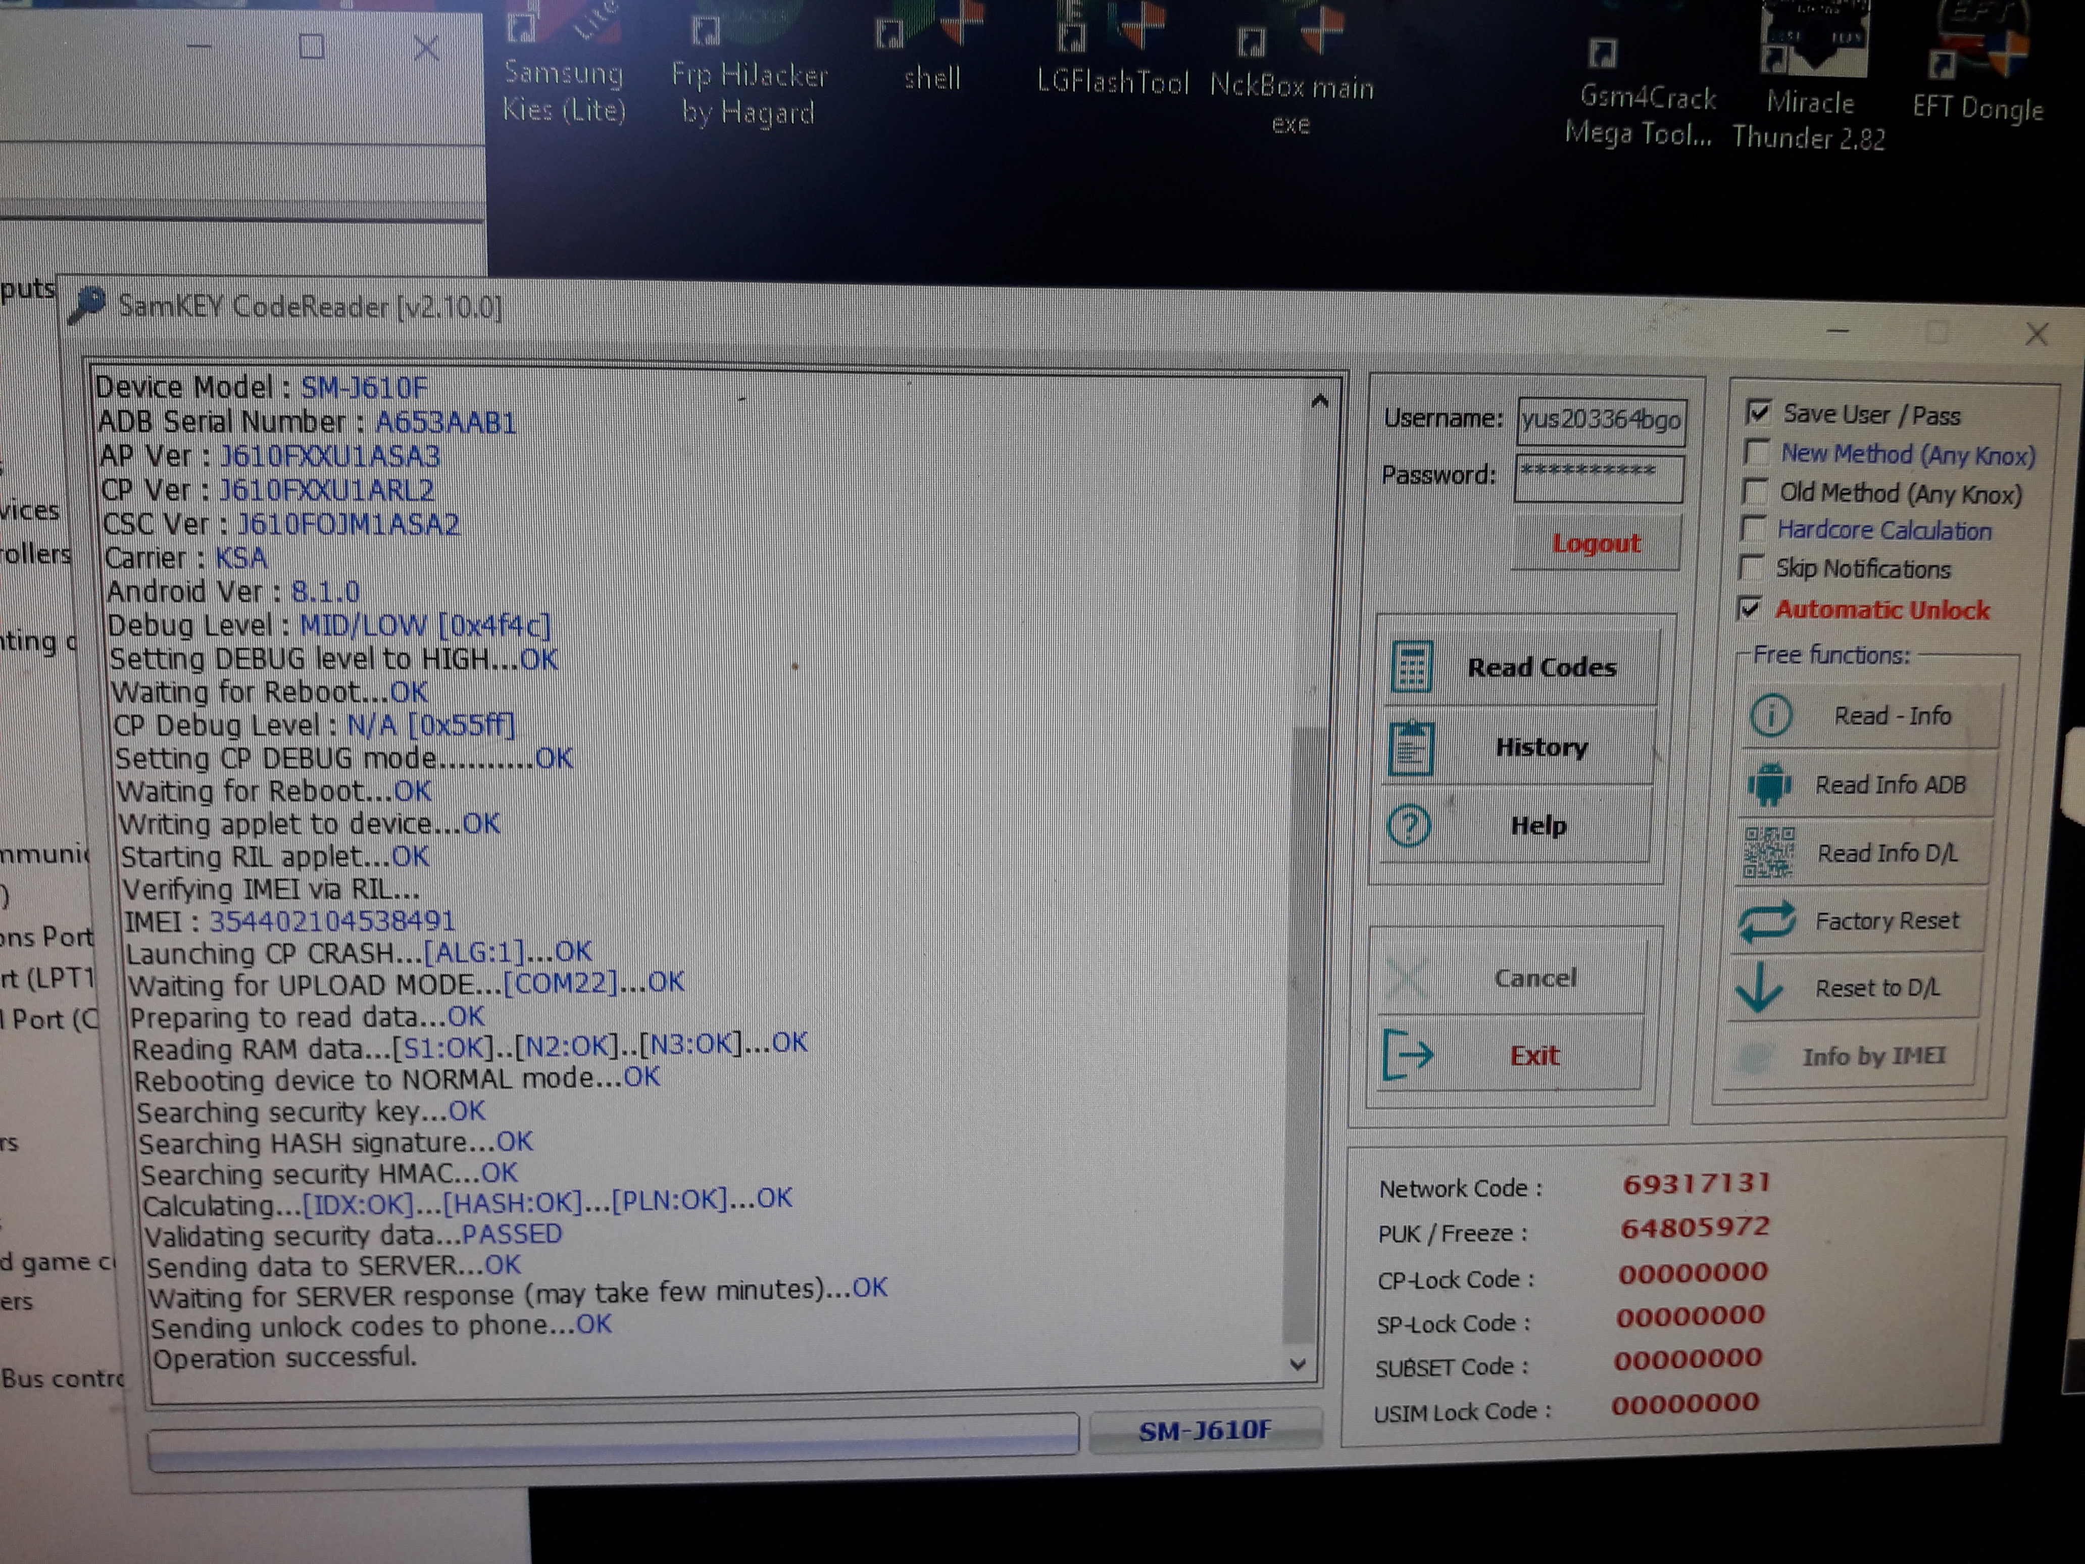Click the Carrier KSA log line
2085x1564 pixels.
[187, 558]
